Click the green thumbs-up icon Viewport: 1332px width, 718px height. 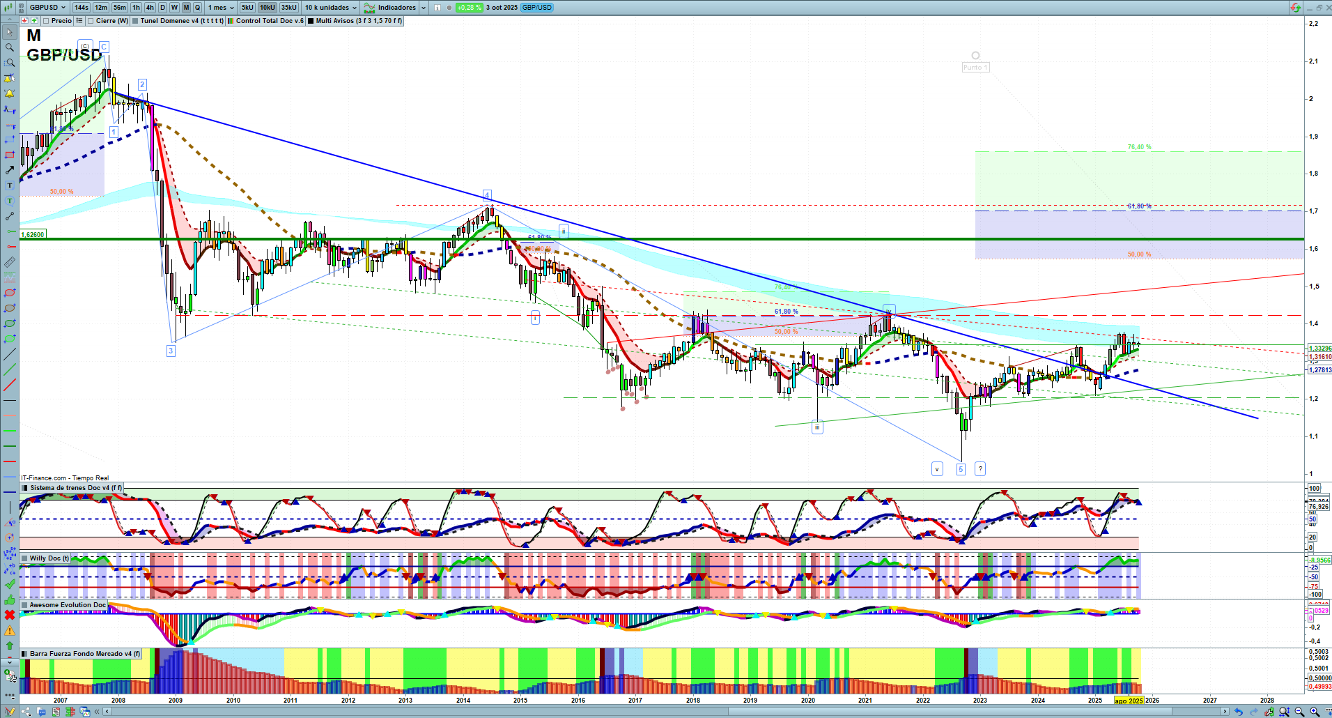click(x=10, y=599)
